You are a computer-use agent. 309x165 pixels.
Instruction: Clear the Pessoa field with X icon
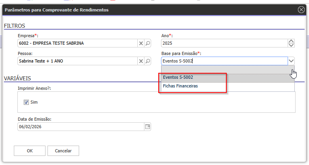(140, 61)
